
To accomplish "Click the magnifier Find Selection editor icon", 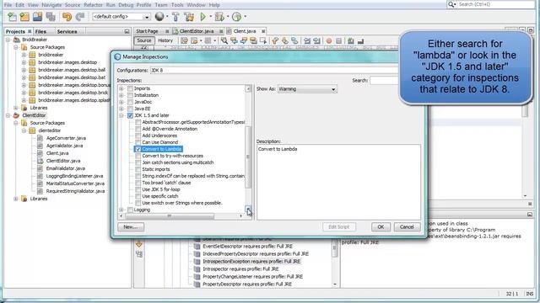I will [x=224, y=41].
